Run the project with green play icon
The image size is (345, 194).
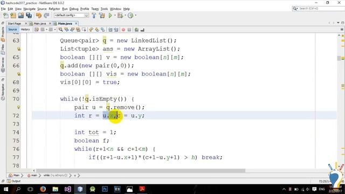click(110, 16)
